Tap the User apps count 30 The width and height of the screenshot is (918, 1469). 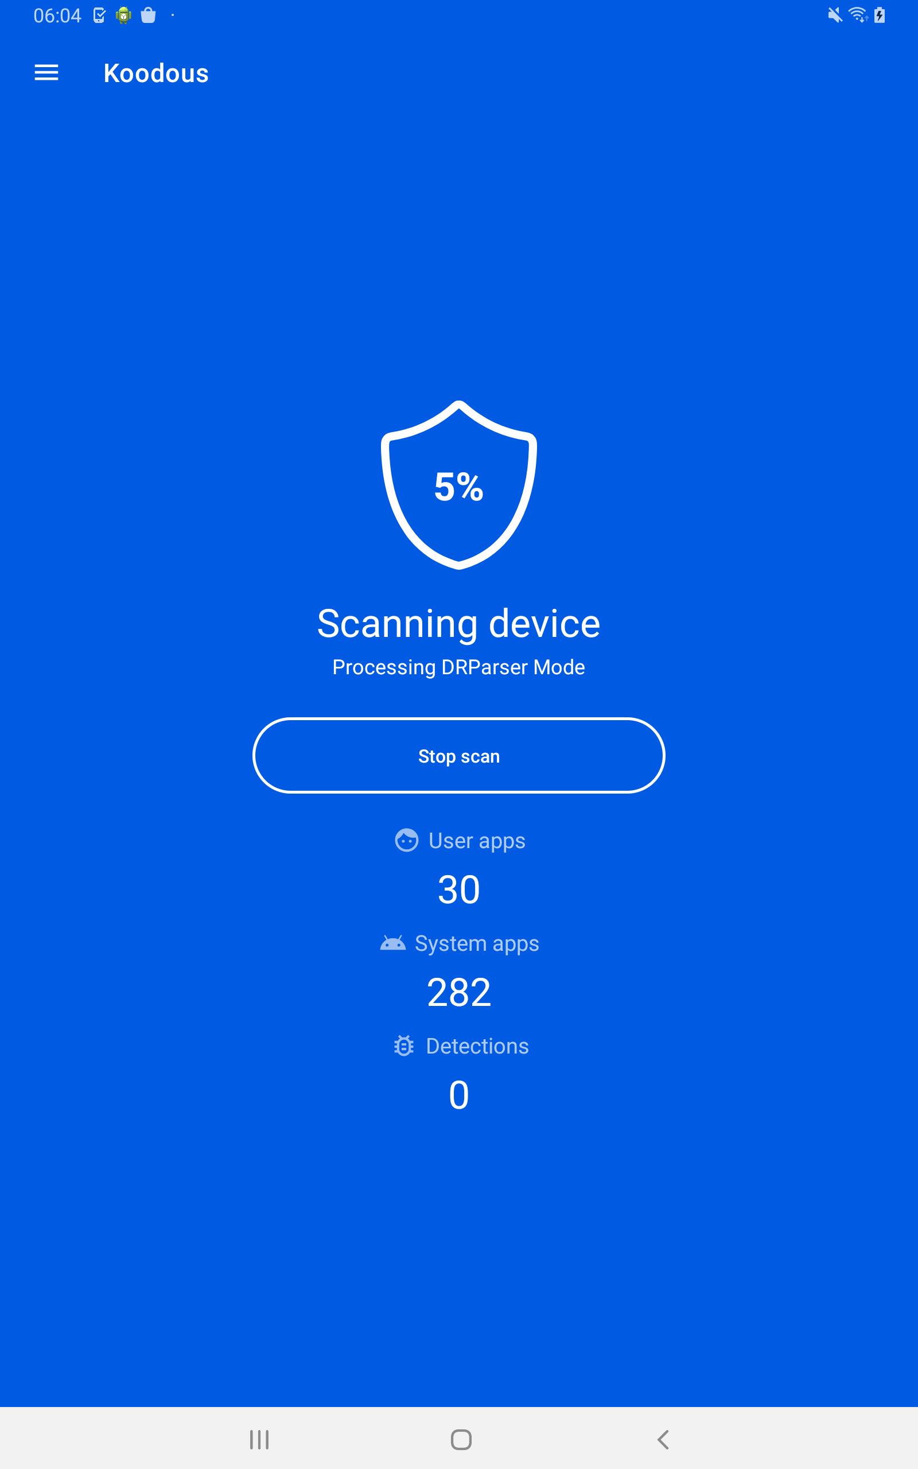click(459, 890)
